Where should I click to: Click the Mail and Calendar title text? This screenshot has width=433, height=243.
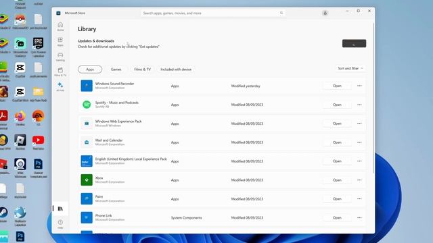click(x=109, y=140)
